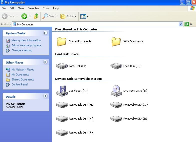Select the Local Disk (C:) drive icon
The height and width of the screenshot is (142, 196).
(62, 66)
